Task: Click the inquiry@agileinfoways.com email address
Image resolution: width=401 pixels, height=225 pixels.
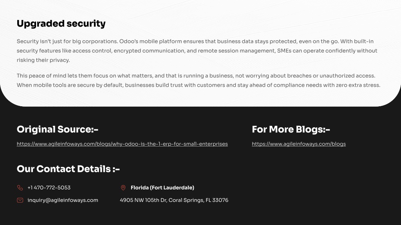Action: (x=63, y=200)
